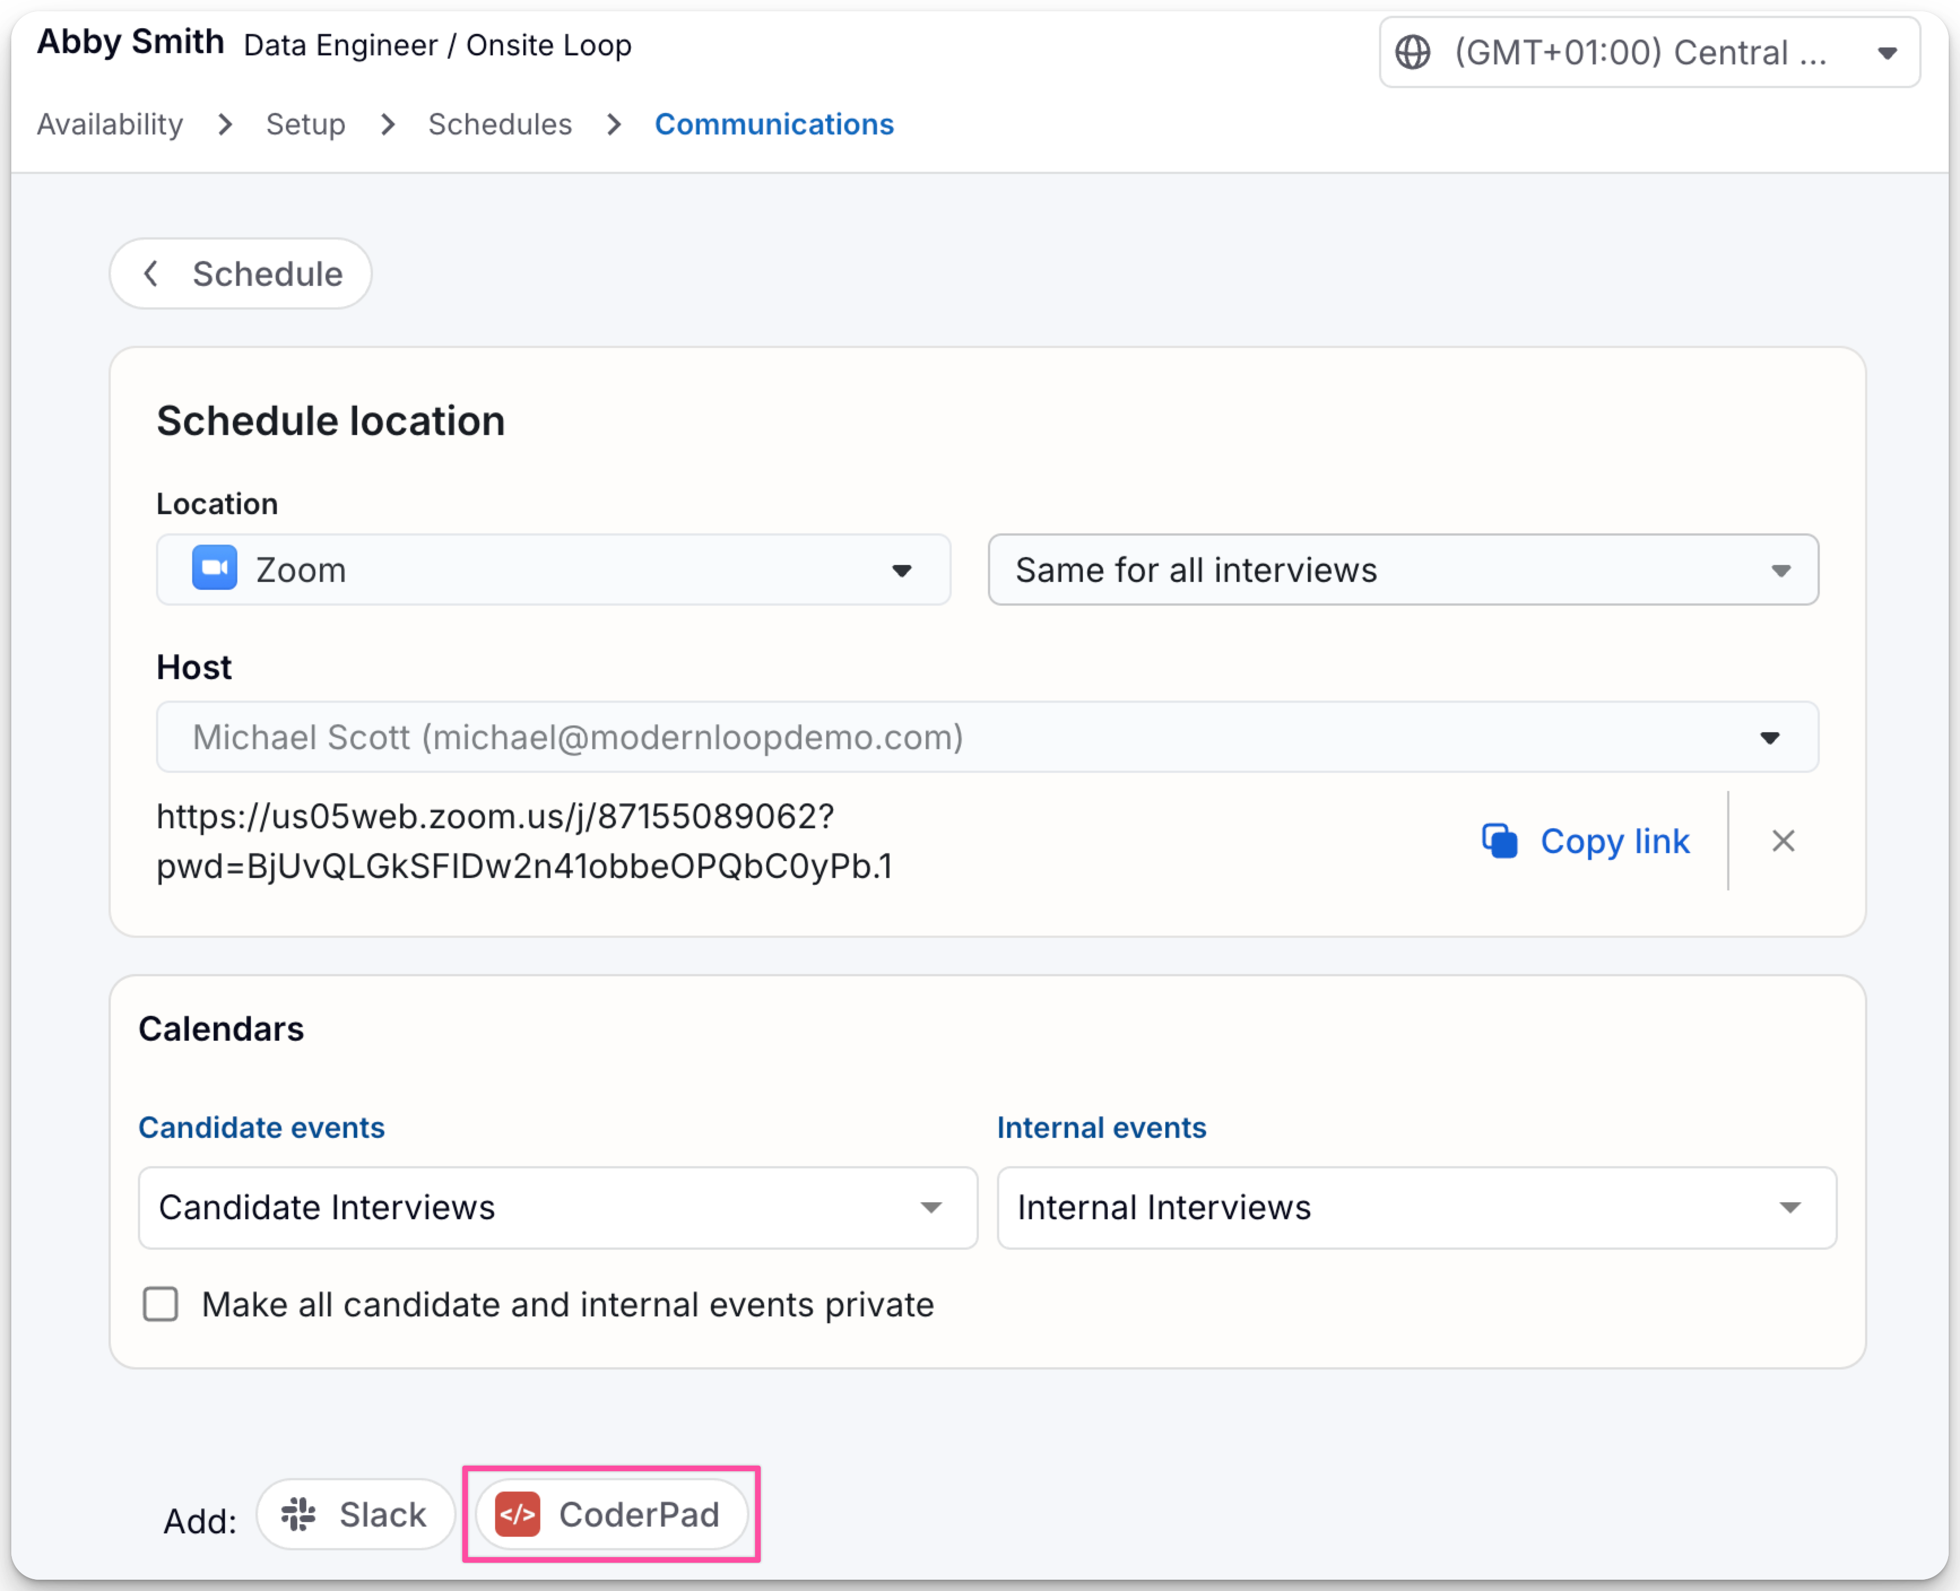The height and width of the screenshot is (1591, 1960).
Task: Click chevron separator after Availability breadcrumb
Action: pos(226,125)
